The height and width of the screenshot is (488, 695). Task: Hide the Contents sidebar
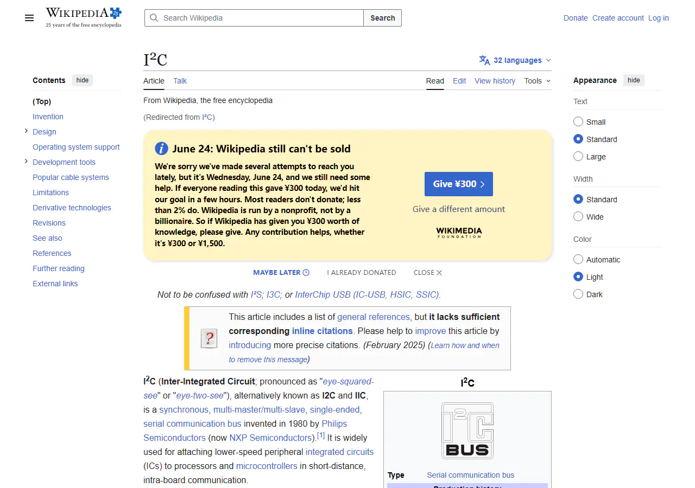click(83, 80)
